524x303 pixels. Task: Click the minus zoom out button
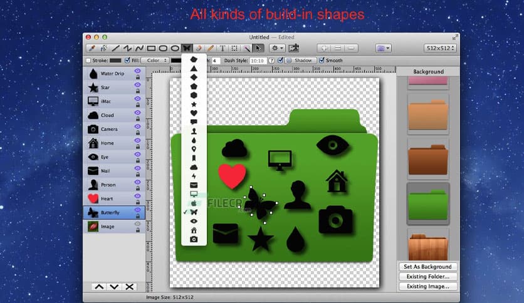tap(351, 48)
